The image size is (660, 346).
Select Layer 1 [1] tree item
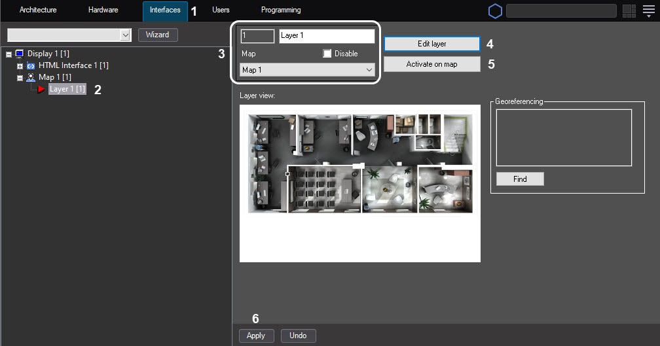(67, 89)
